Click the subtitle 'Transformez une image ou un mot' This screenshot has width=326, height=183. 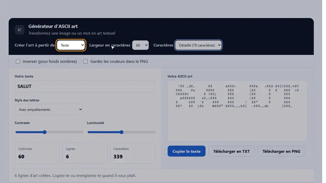[x=72, y=33]
